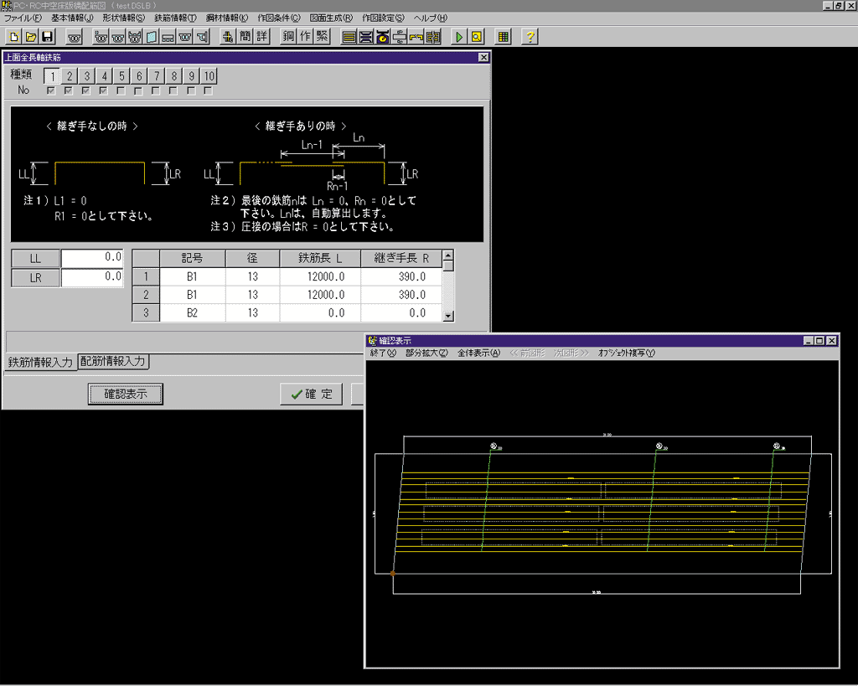Toggle the No checkbox under type 5
The width and height of the screenshot is (858, 686).
pos(121,90)
